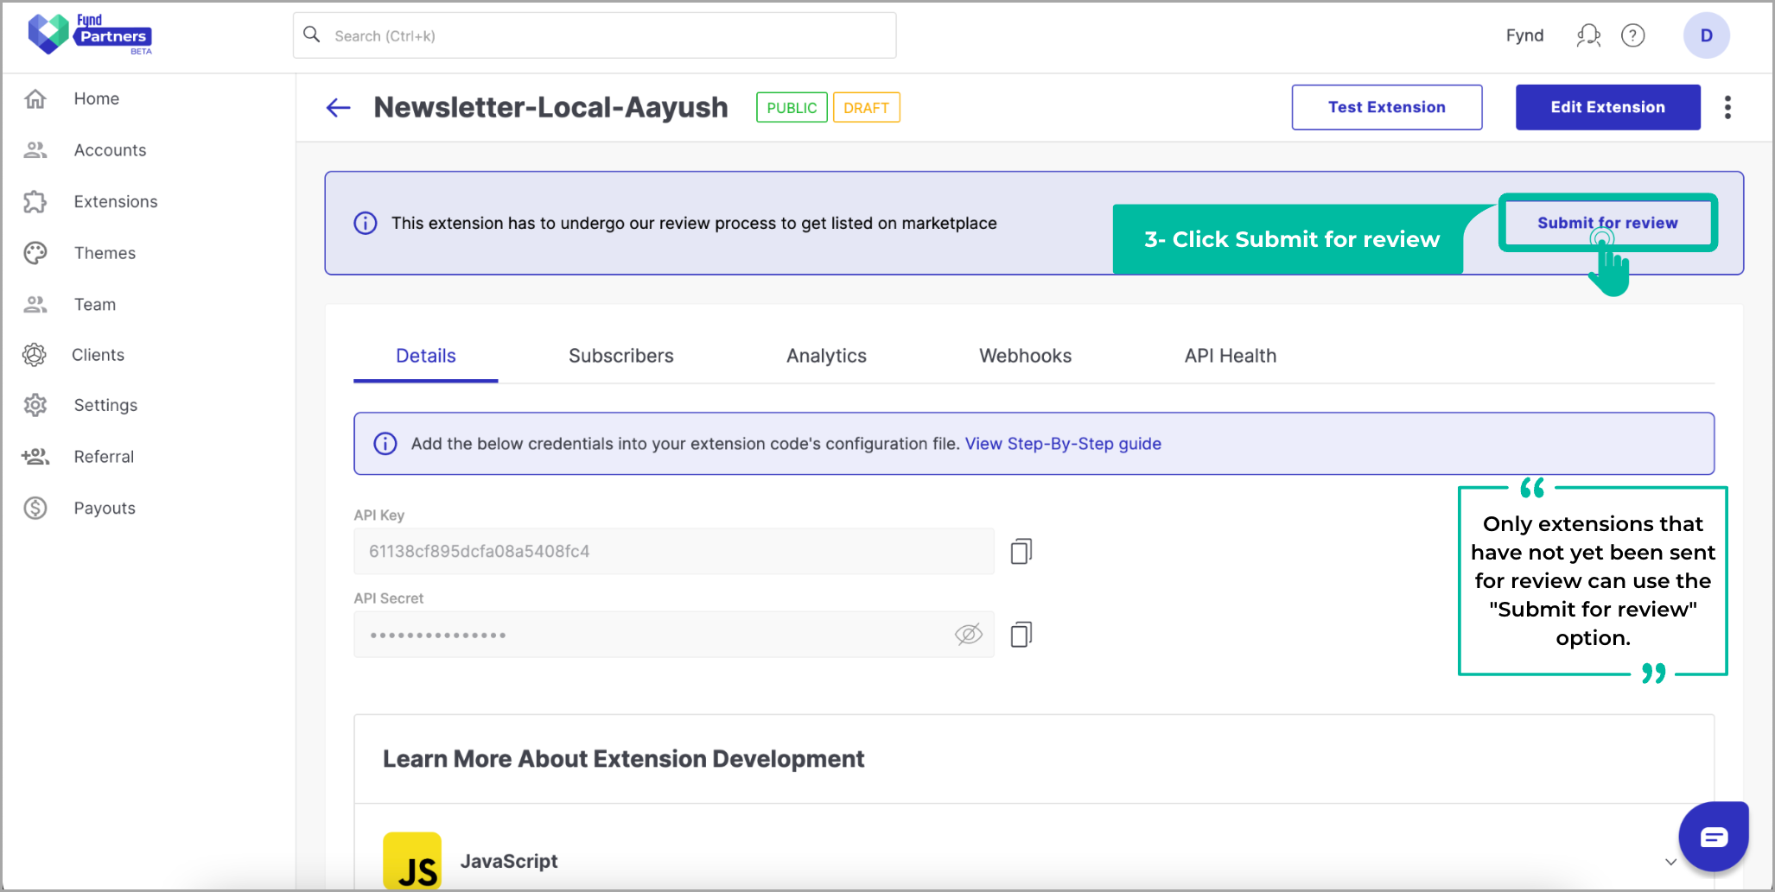
Task: Switch to the Details tab
Action: pos(425,356)
